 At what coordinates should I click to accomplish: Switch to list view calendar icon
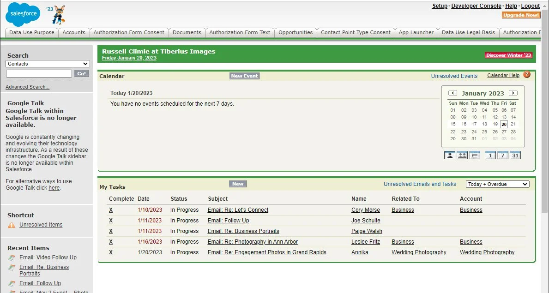(x=475, y=155)
